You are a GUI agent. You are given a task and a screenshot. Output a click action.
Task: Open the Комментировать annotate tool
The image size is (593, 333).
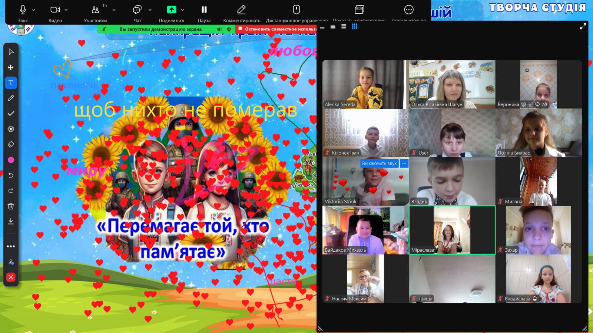(x=242, y=13)
